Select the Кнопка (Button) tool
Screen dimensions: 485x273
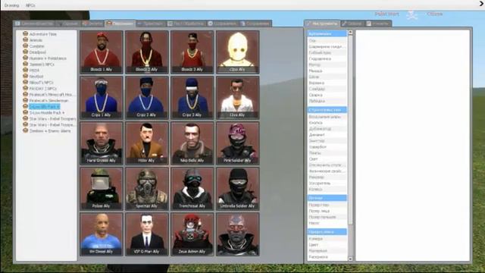[x=327, y=123]
